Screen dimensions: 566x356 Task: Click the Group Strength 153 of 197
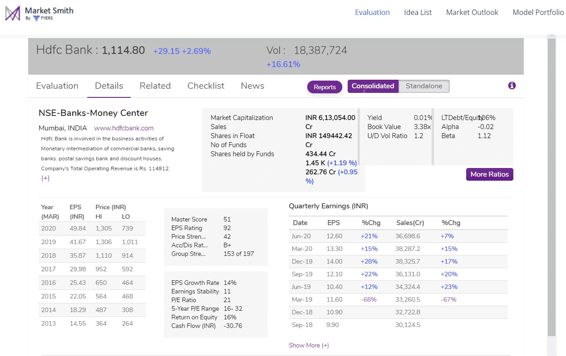coord(239,254)
